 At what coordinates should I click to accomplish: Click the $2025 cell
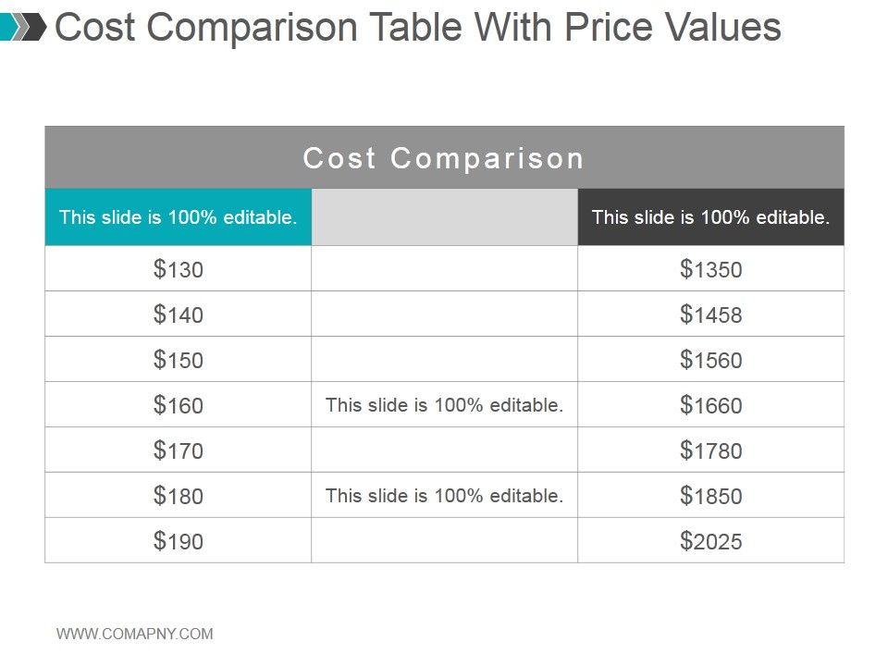[710, 541]
